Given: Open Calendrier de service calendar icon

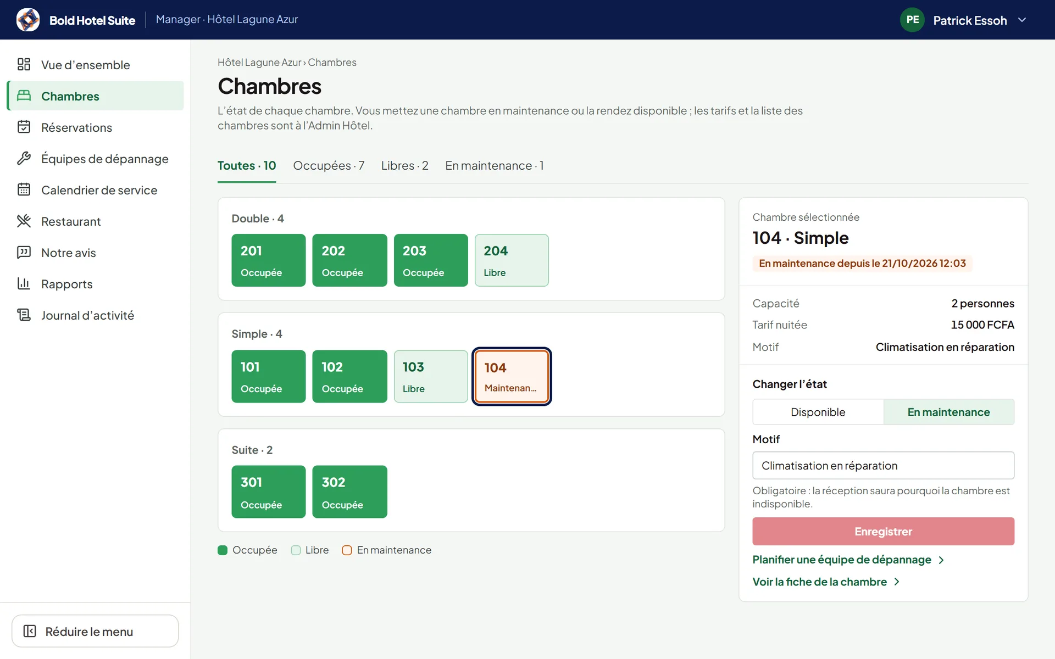Looking at the screenshot, I should pyautogui.click(x=24, y=189).
